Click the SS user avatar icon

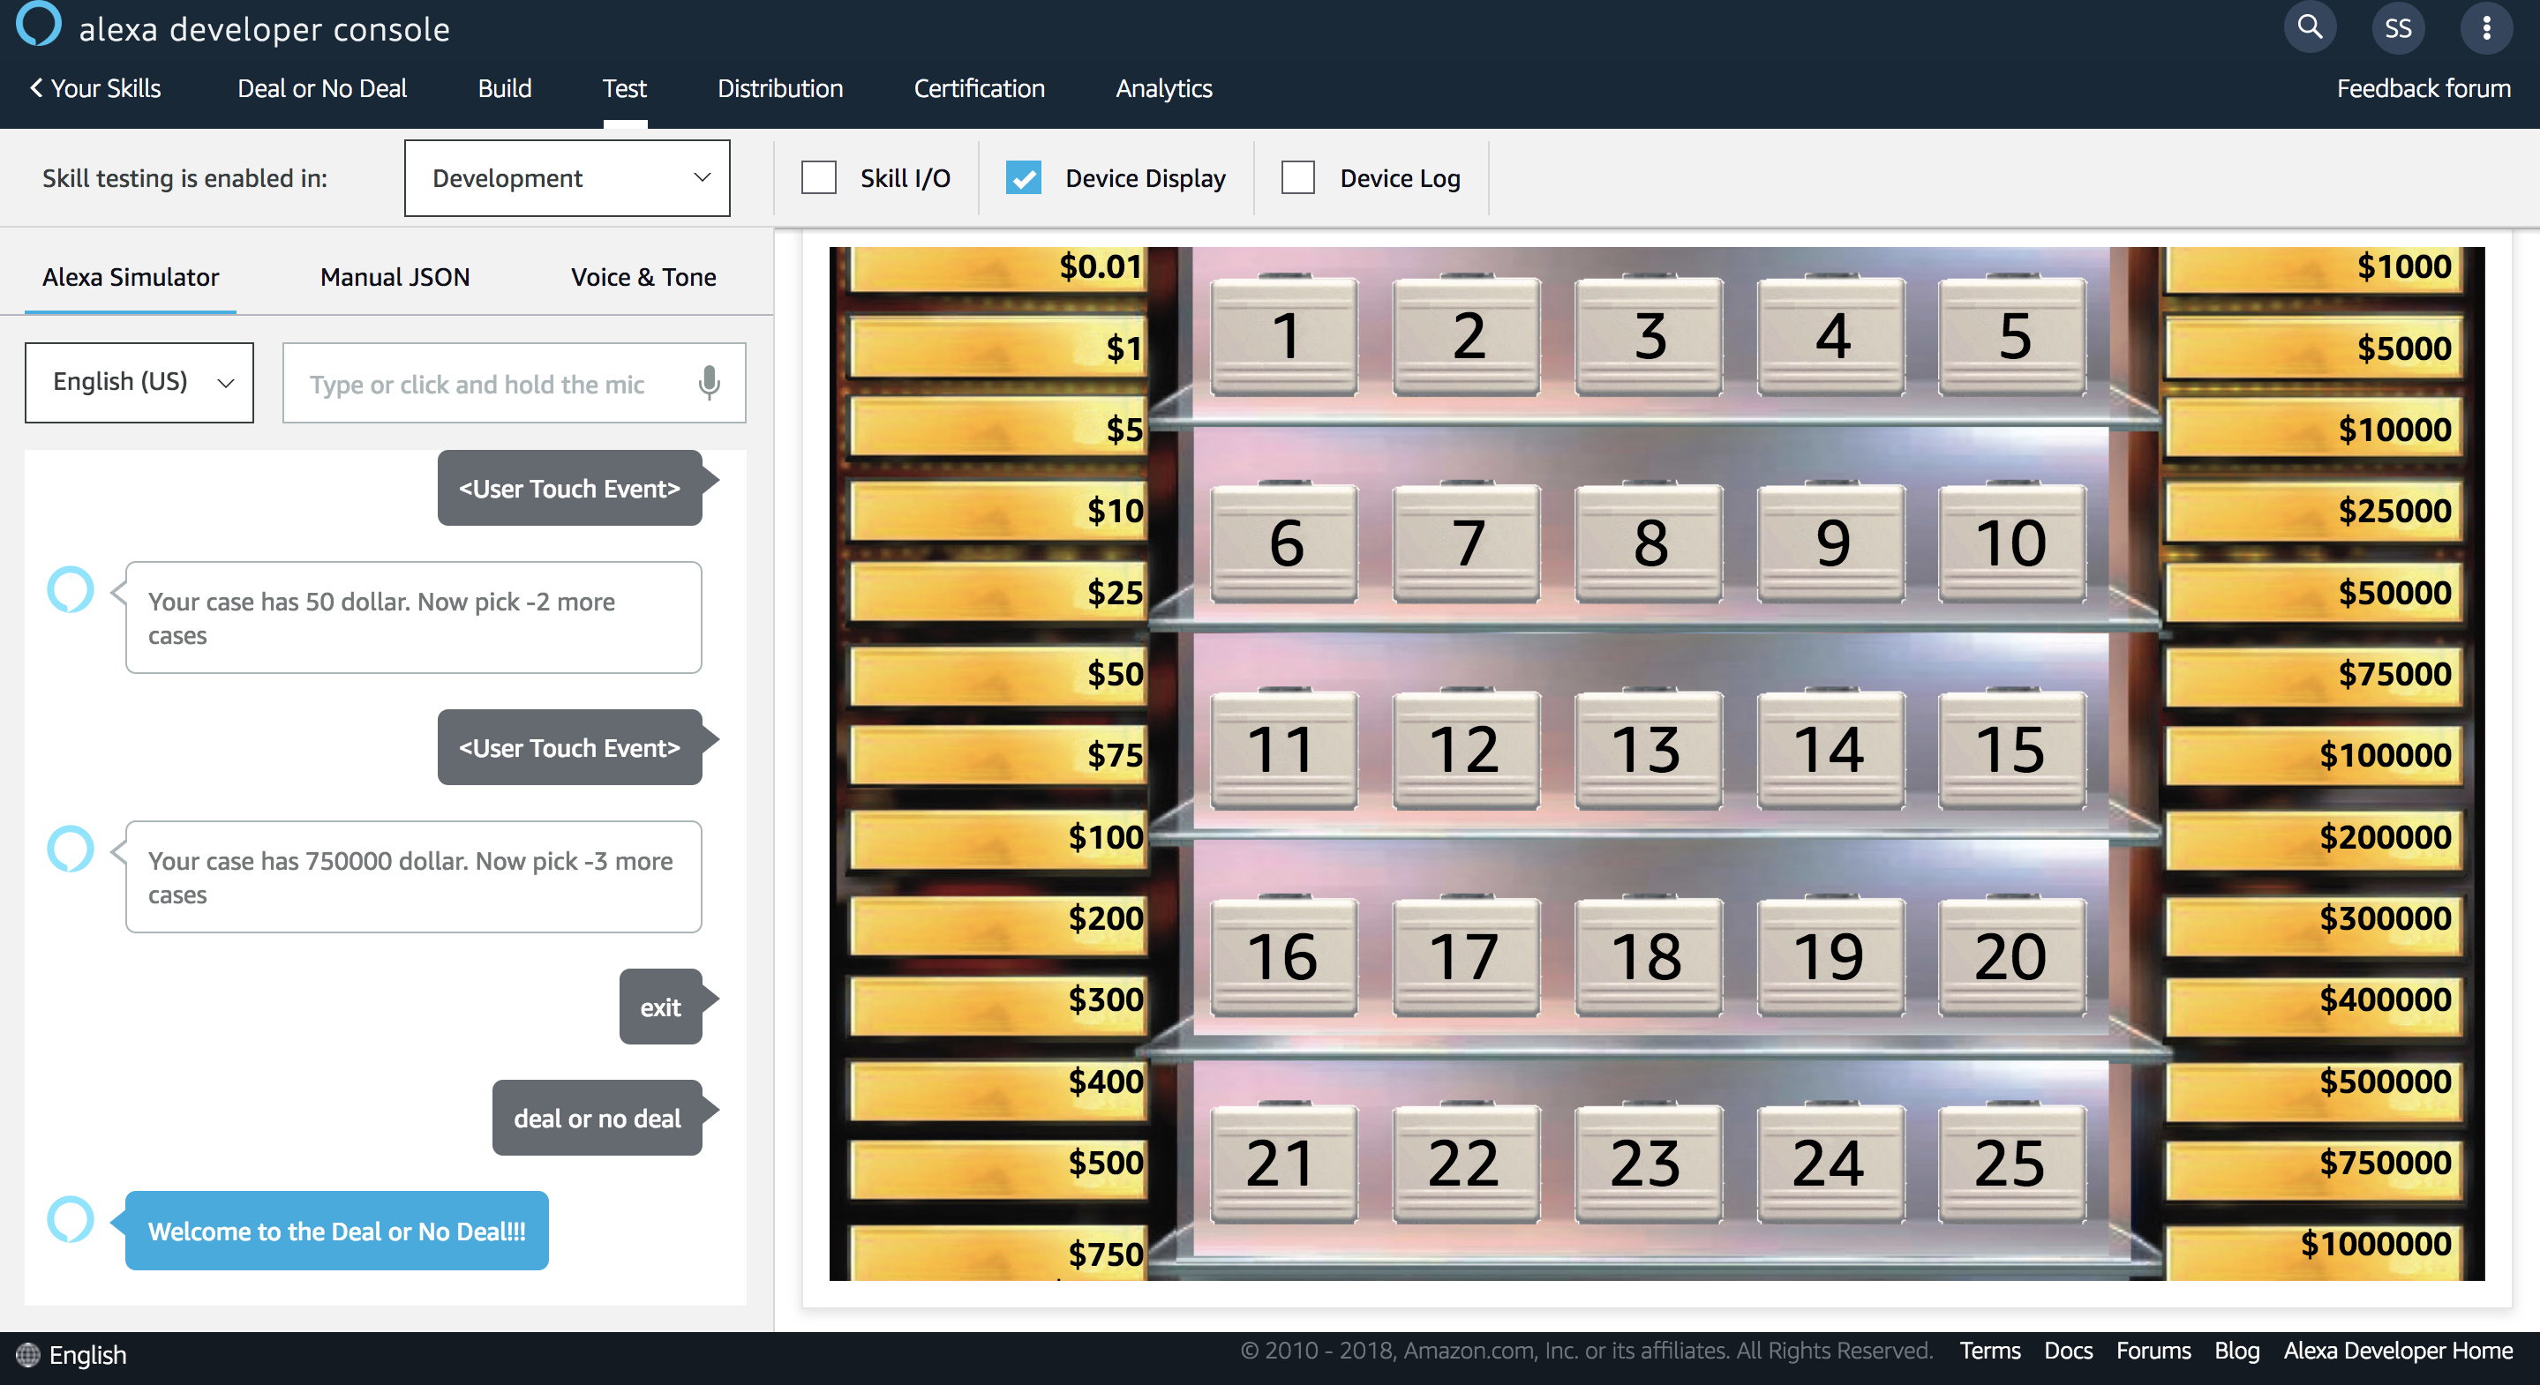[2398, 27]
